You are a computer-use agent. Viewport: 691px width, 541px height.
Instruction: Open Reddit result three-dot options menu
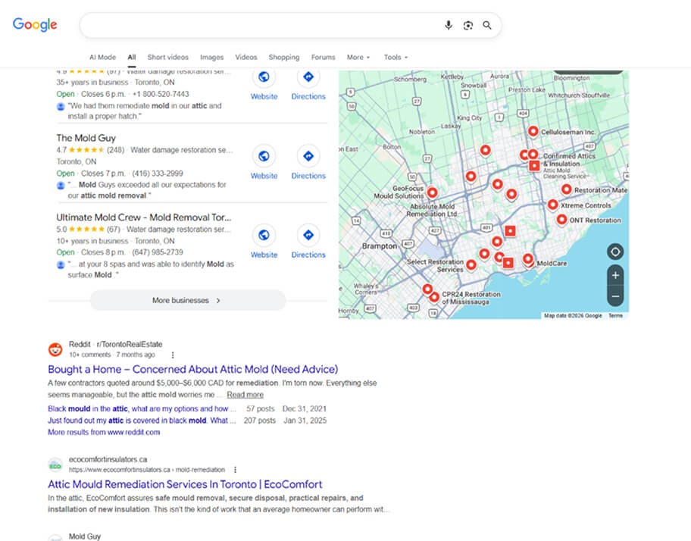click(173, 355)
